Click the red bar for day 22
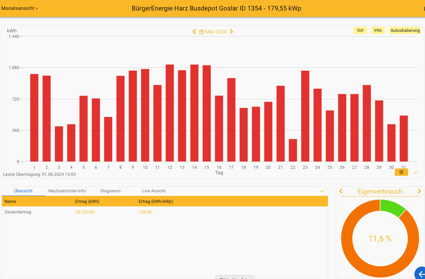Screen dimensions: 425x279 pos(293,150)
